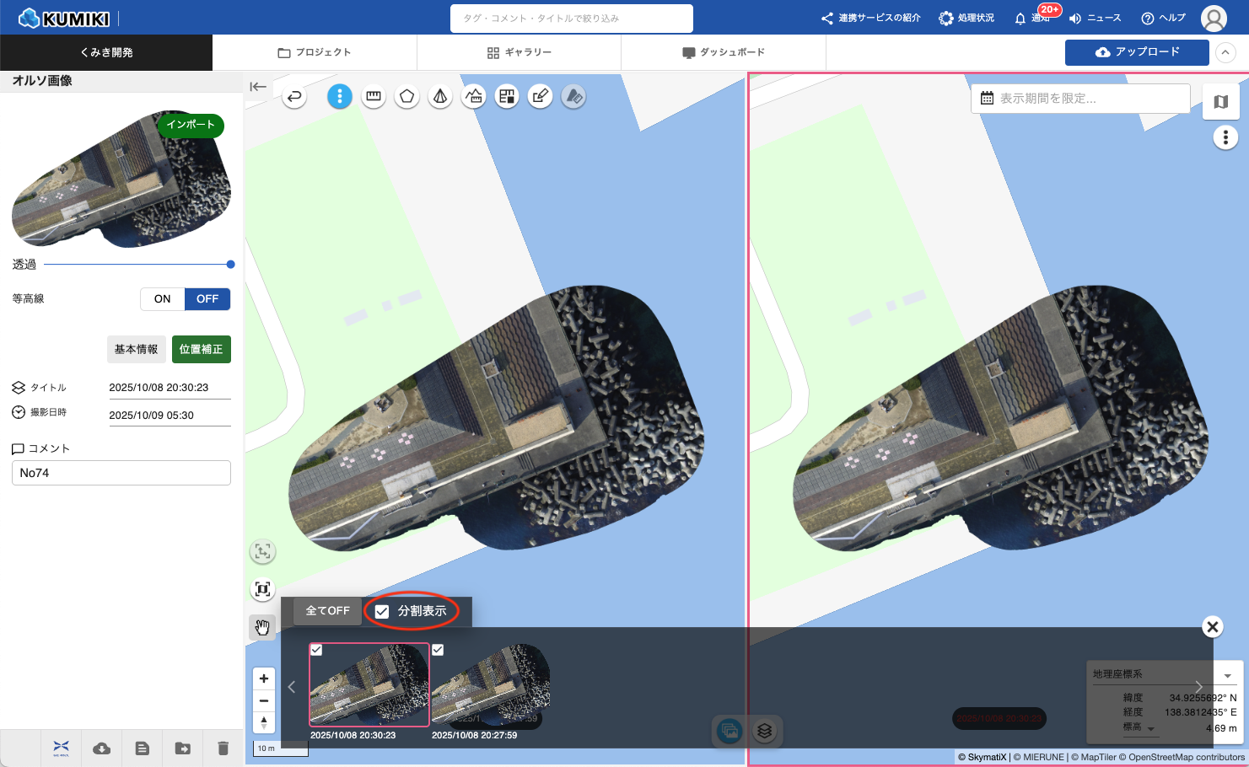
Task: Turn contour lines ON
Action: pyautogui.click(x=162, y=299)
